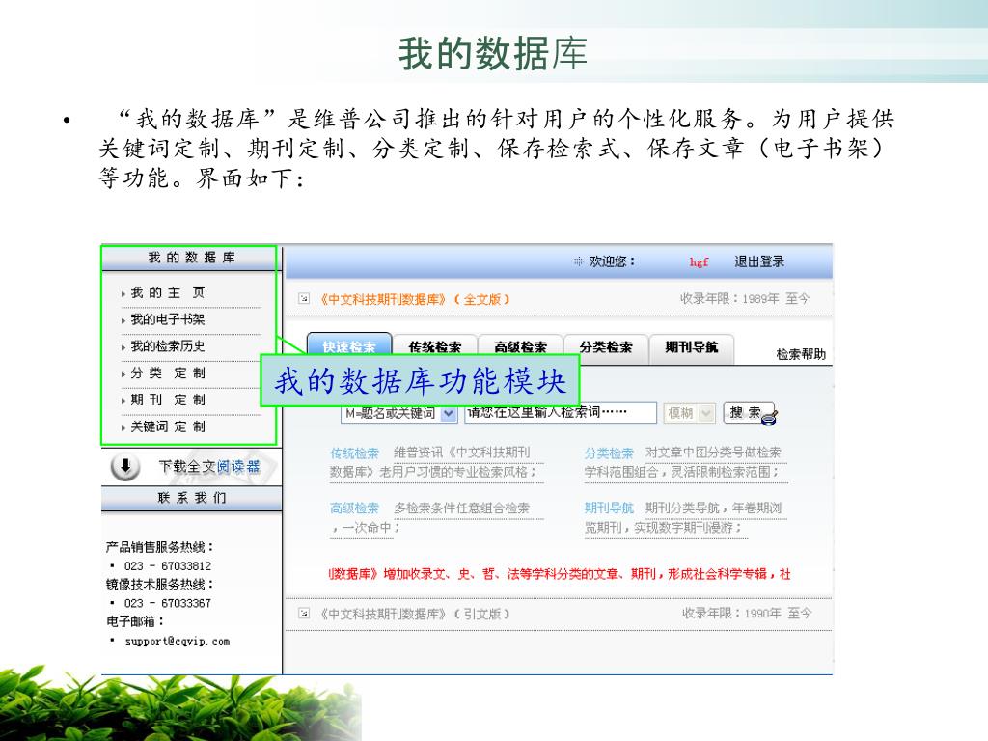Open the 模糊 match mode dropdown

687,413
